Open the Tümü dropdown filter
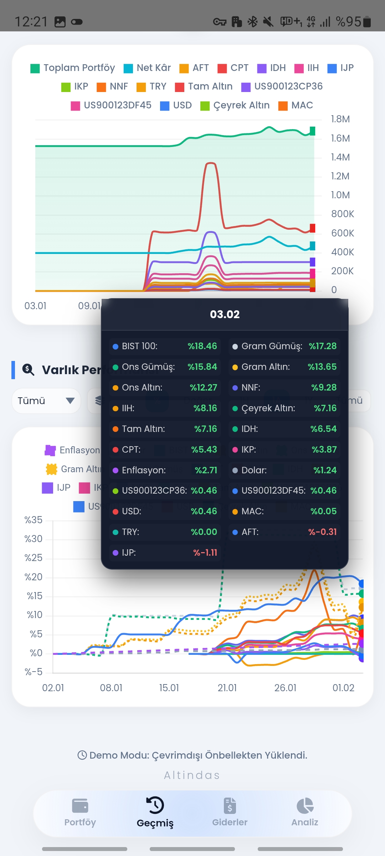The image size is (385, 856). point(46,401)
